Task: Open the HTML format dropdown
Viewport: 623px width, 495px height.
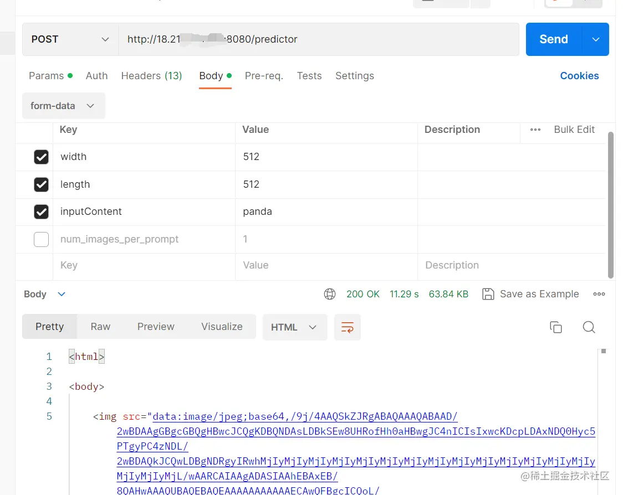Action: 294,327
